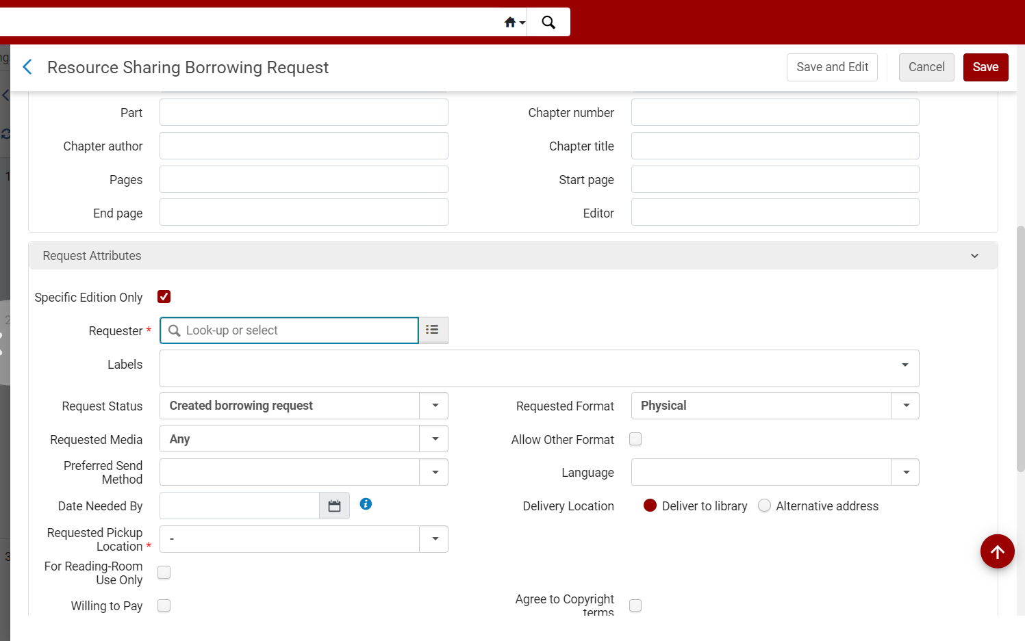
Task: Click the Editor text field
Action: (775, 212)
